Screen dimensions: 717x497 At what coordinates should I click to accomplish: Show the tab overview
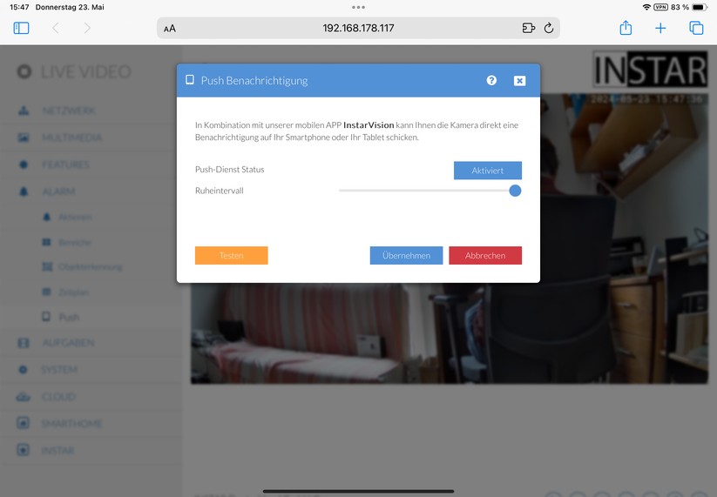click(696, 28)
